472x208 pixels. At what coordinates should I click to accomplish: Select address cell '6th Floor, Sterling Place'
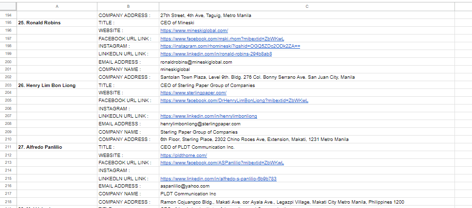coord(307,139)
